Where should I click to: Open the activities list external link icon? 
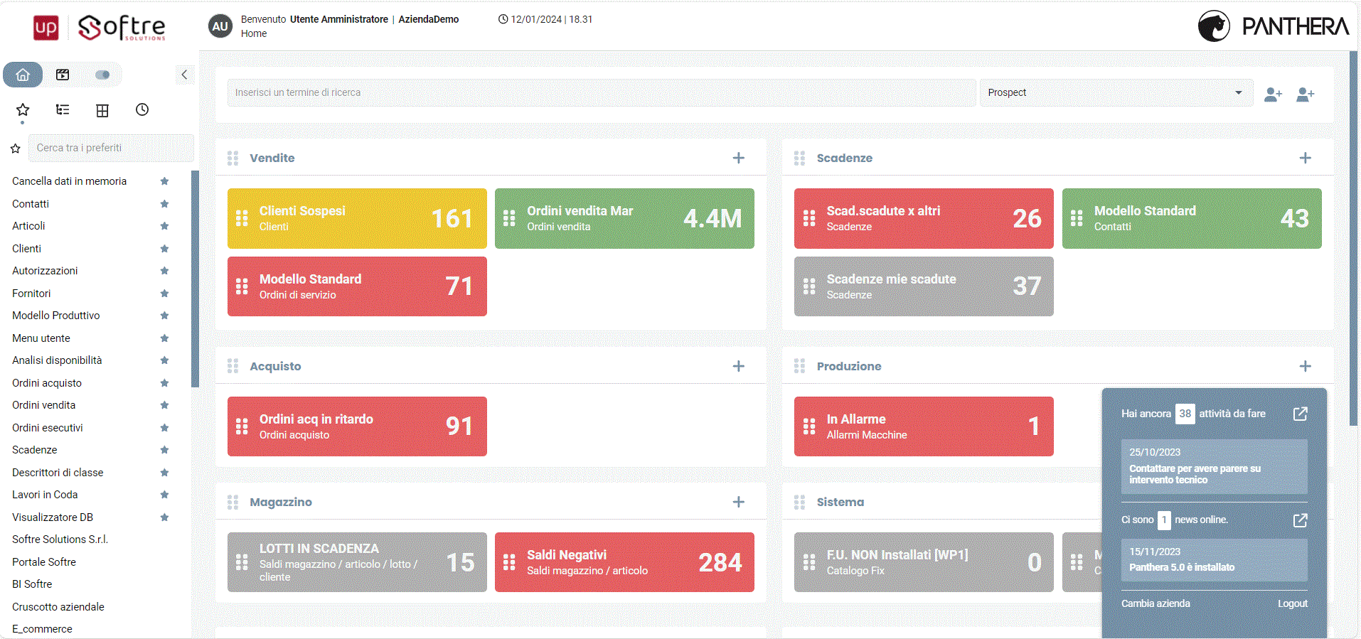click(1300, 414)
